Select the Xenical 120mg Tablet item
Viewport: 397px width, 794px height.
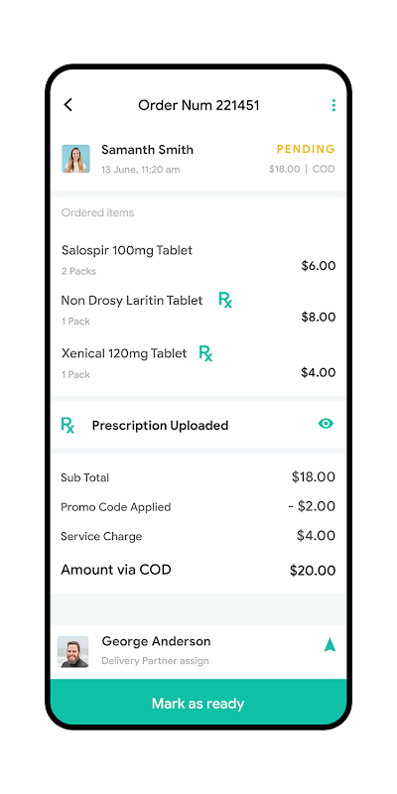coord(198,363)
